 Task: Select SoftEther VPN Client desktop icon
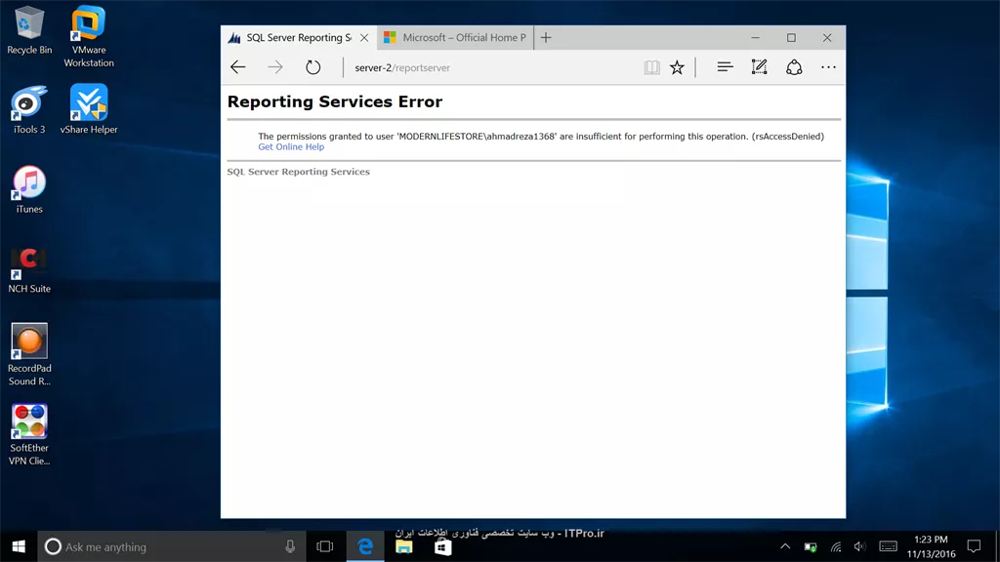[29, 434]
